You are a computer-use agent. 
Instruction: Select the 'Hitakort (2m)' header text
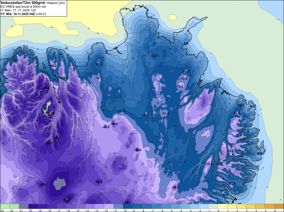point(56,3)
